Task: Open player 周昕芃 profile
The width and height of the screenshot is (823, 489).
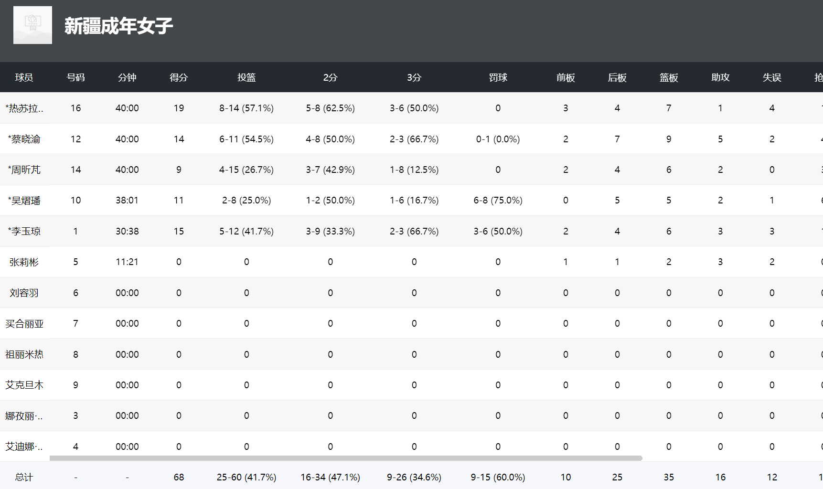Action: (24, 170)
